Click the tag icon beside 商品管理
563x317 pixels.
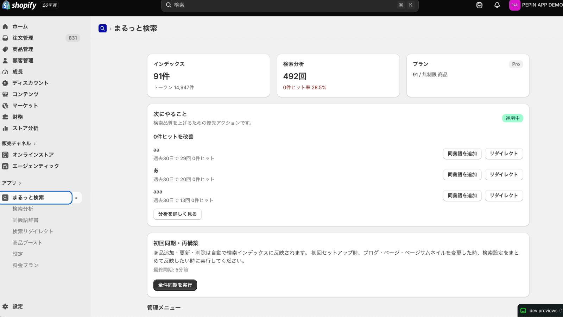coord(5,49)
